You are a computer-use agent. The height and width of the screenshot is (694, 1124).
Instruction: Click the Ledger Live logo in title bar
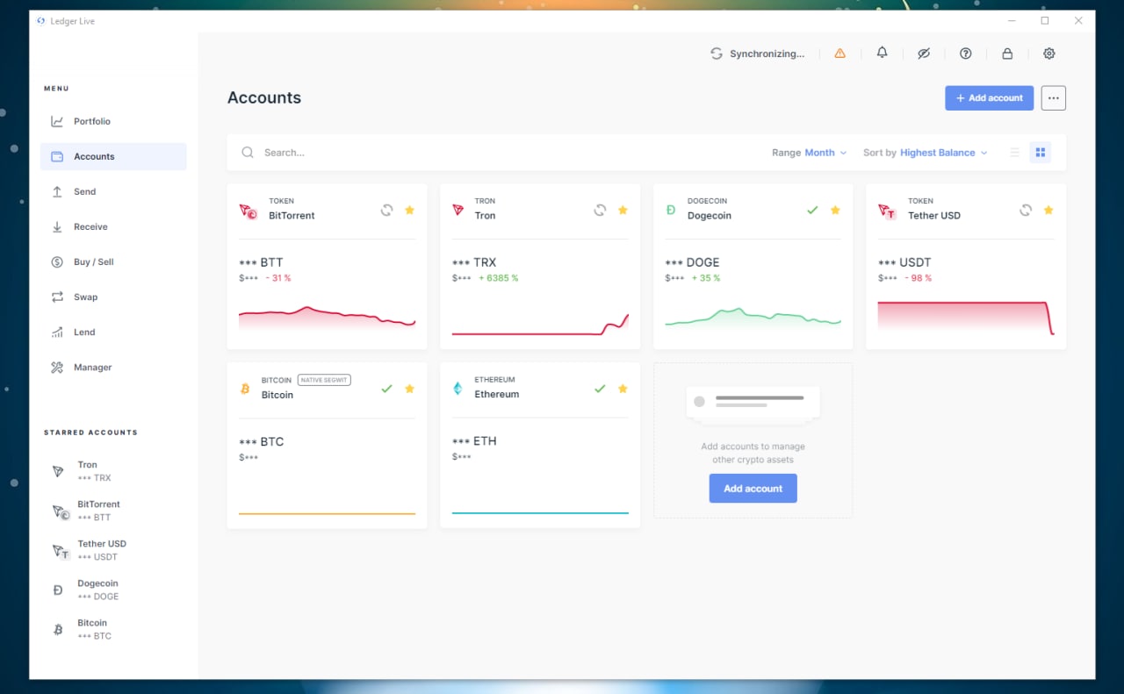click(x=41, y=21)
